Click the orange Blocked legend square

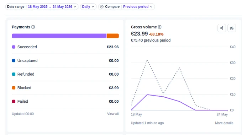pos(14,88)
